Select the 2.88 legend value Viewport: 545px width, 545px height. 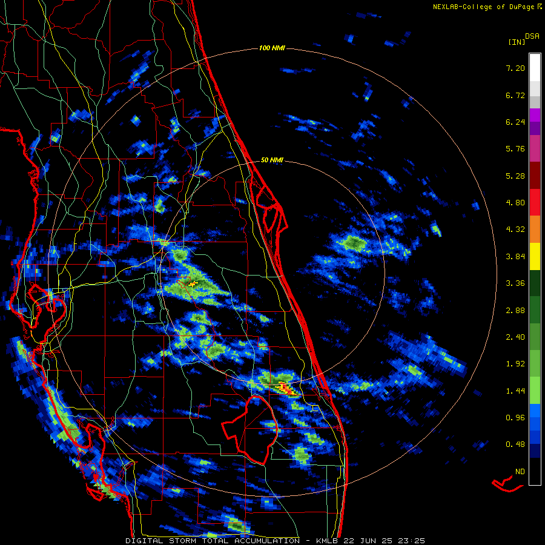tap(515, 311)
